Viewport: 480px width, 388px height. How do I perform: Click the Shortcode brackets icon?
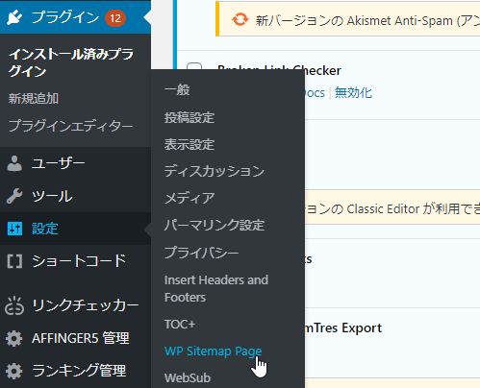tap(14, 261)
